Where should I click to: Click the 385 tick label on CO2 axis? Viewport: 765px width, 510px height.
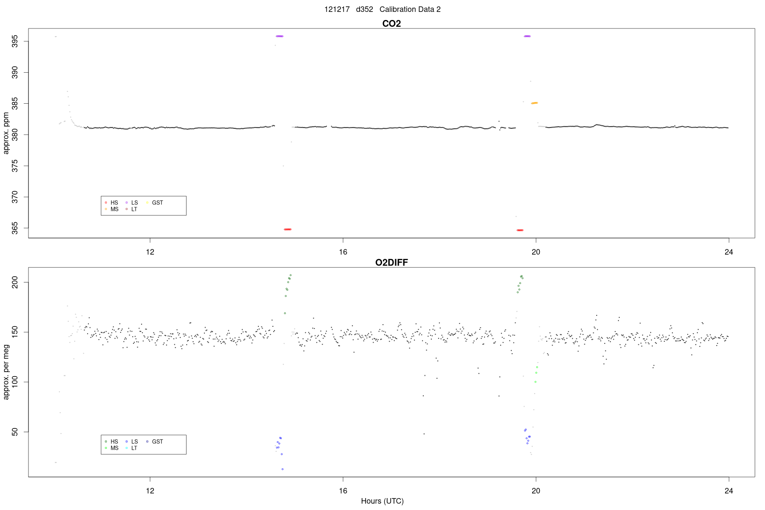(15, 104)
